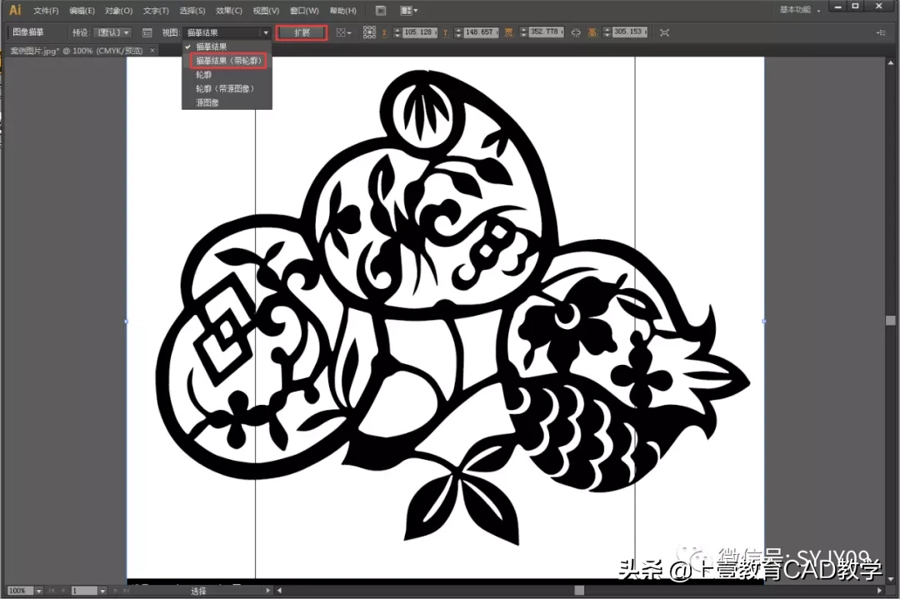Open the 对象(O) menu
The width and height of the screenshot is (900, 599).
[119, 11]
